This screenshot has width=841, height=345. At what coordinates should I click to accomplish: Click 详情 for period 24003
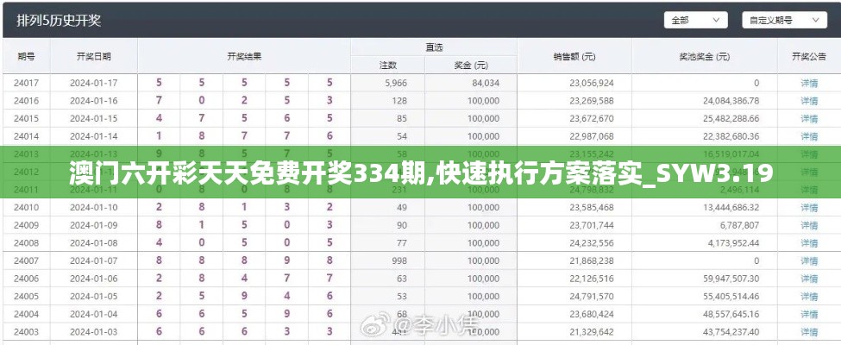pyautogui.click(x=809, y=332)
